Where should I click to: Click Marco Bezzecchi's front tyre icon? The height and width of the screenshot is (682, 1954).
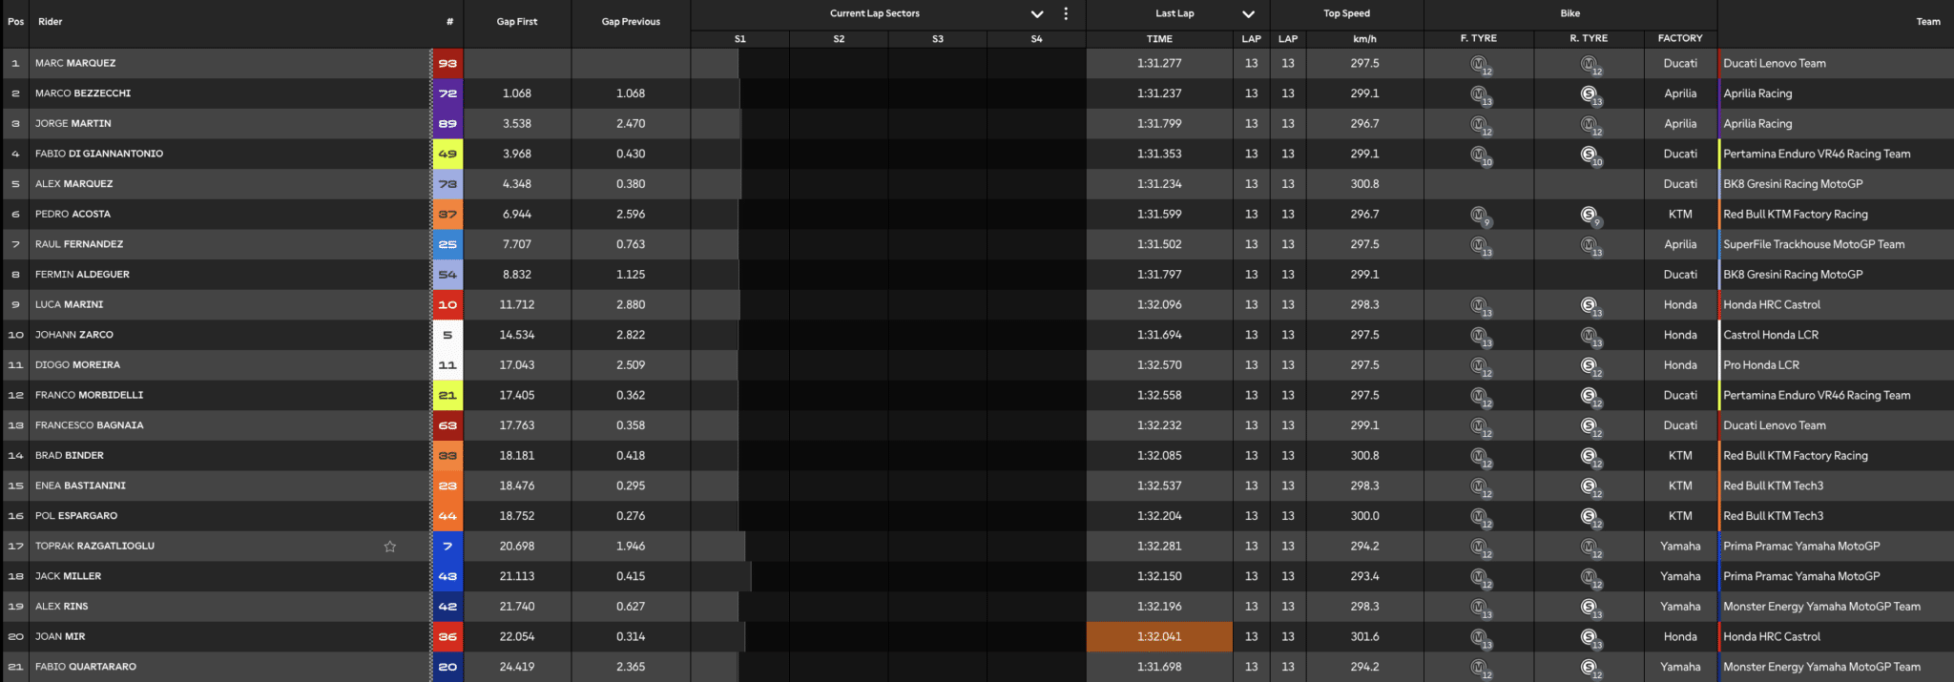1480,94
